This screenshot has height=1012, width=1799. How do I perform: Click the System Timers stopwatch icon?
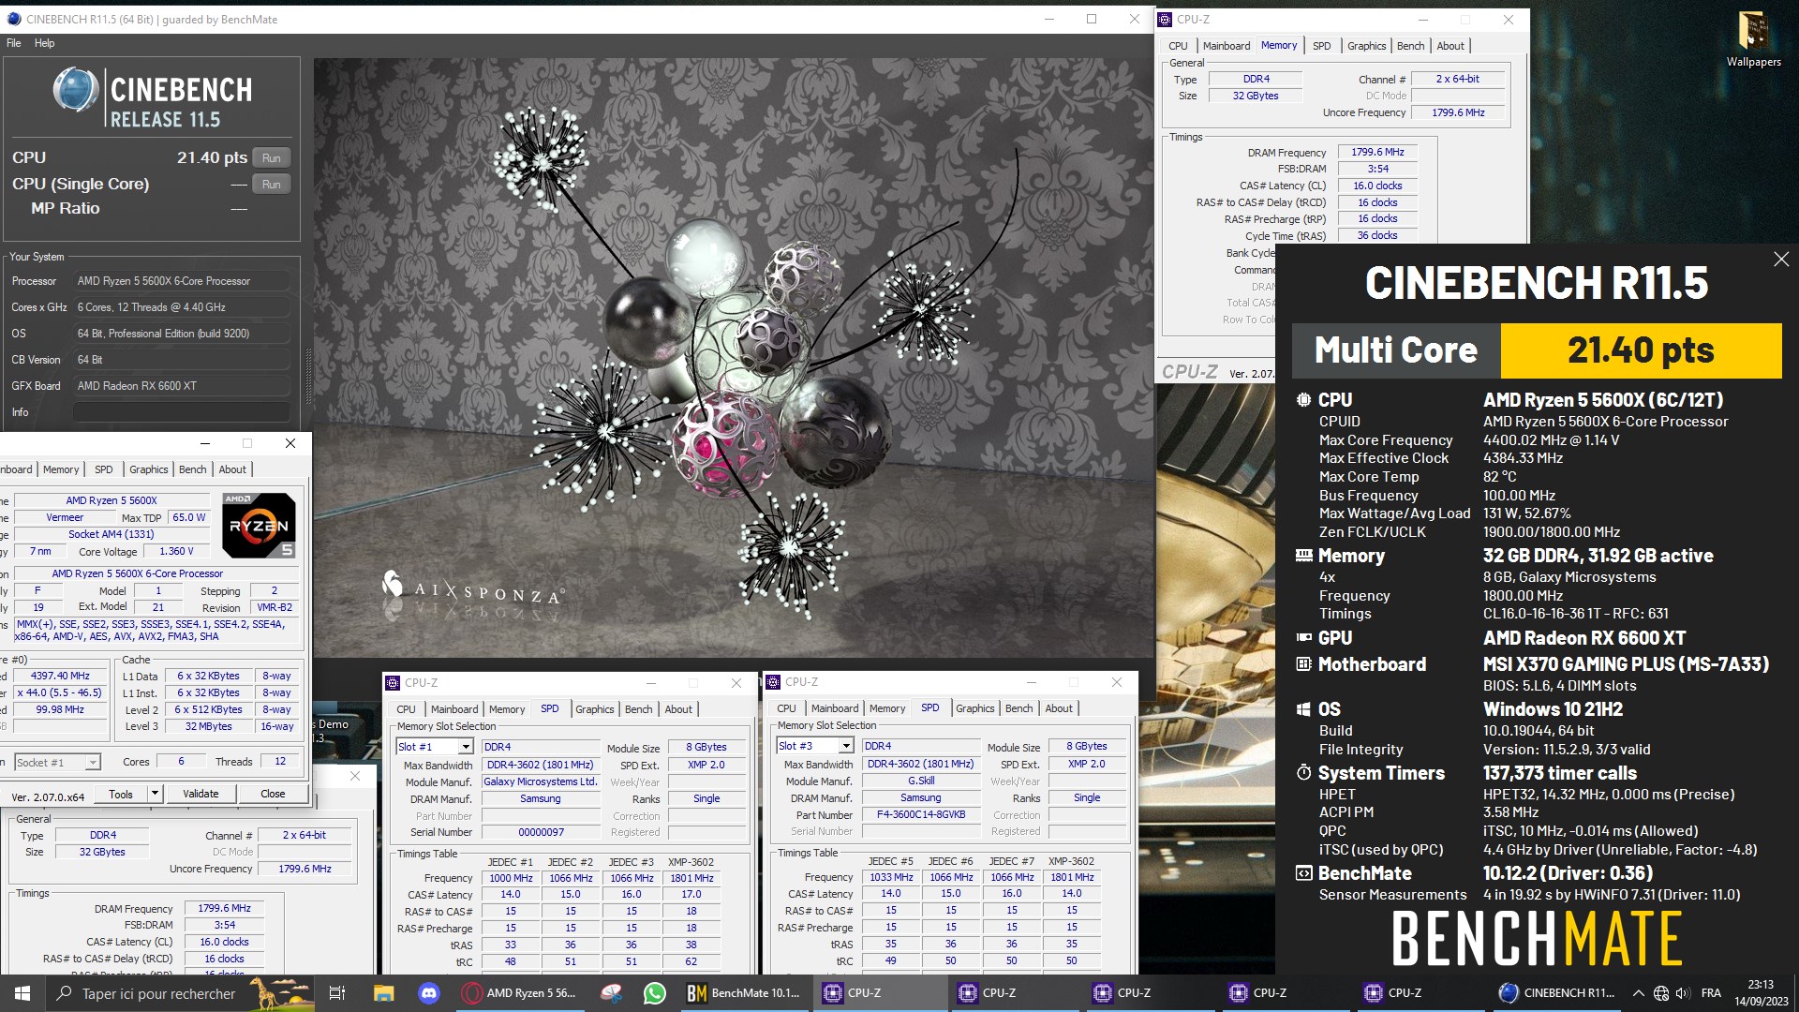[x=1303, y=773]
